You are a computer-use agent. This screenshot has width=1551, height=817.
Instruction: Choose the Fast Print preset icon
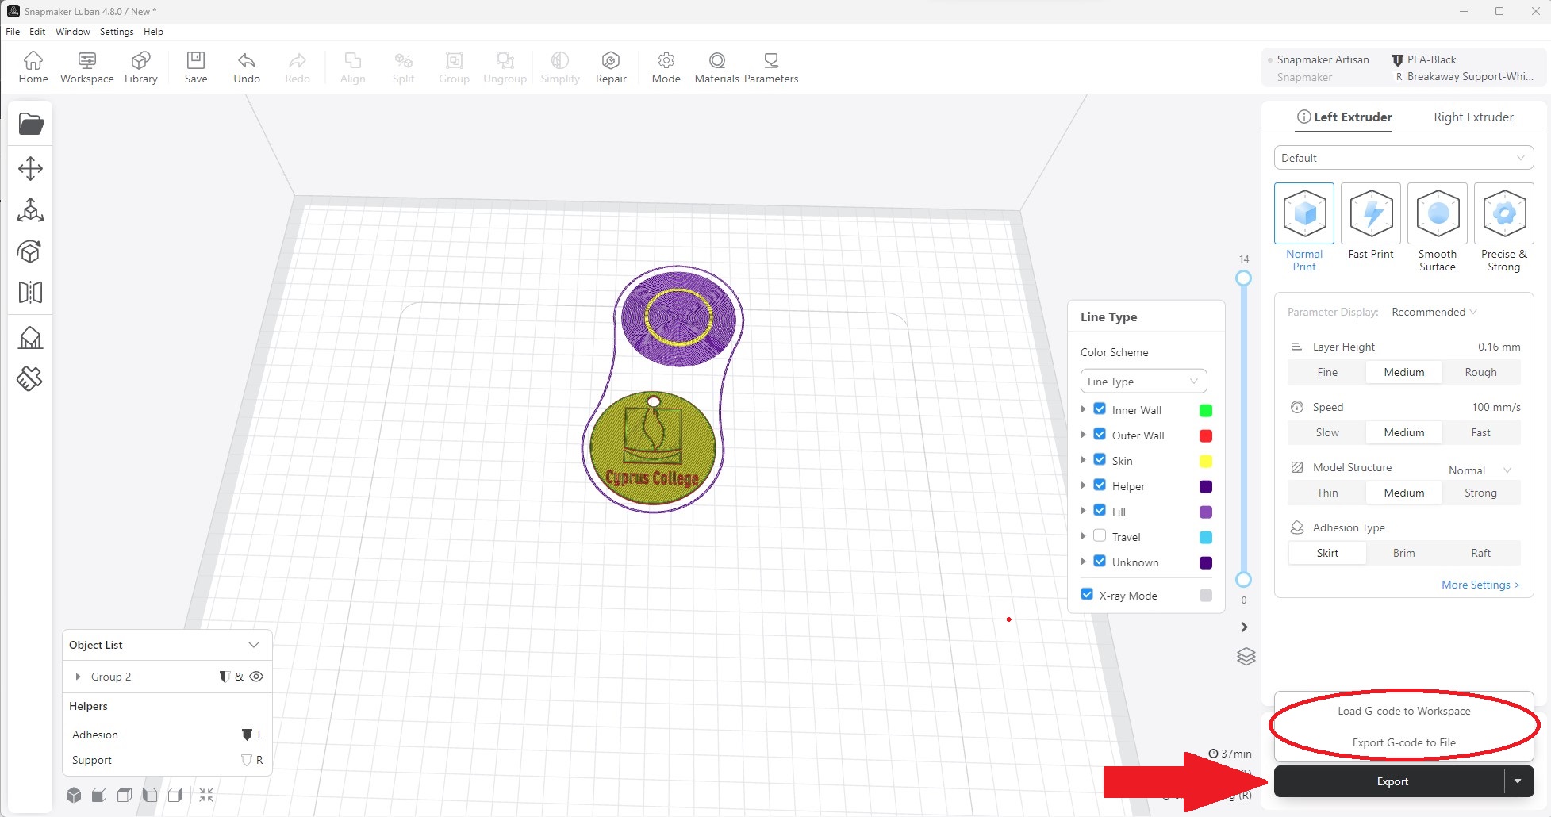coord(1370,214)
